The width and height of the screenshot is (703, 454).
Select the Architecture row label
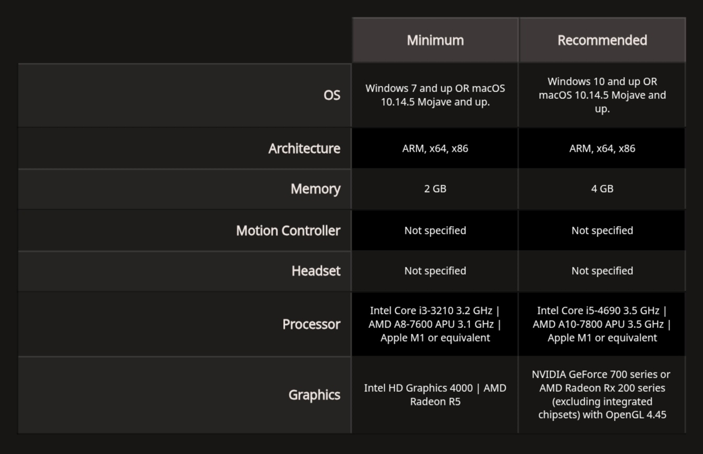click(x=304, y=149)
